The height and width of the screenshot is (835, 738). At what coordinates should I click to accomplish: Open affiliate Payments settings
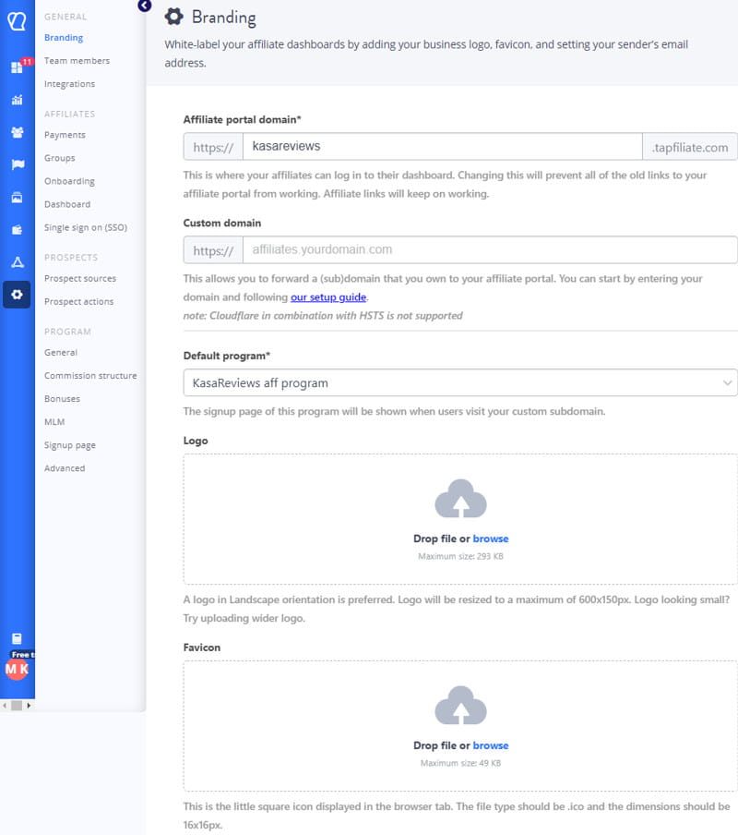pos(65,135)
